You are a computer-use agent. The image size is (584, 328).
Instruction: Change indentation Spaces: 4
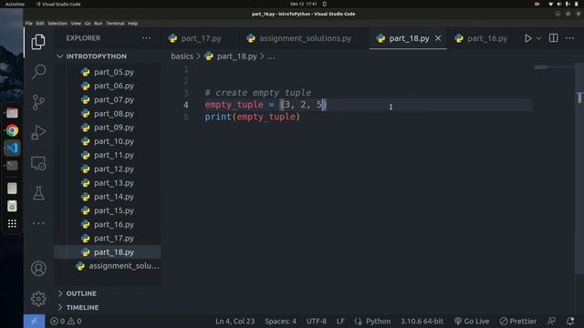pyautogui.click(x=280, y=321)
